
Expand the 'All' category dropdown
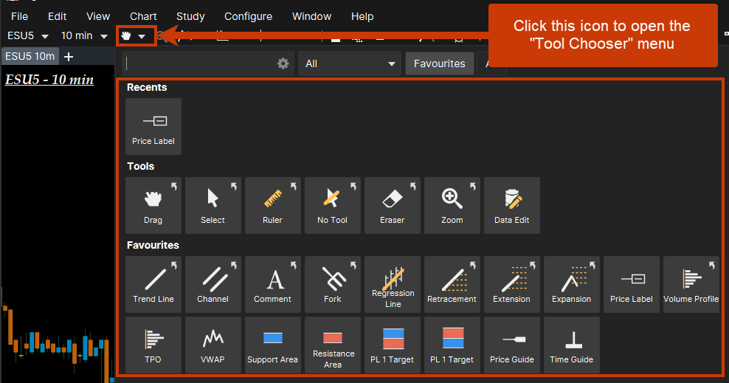pyautogui.click(x=350, y=63)
